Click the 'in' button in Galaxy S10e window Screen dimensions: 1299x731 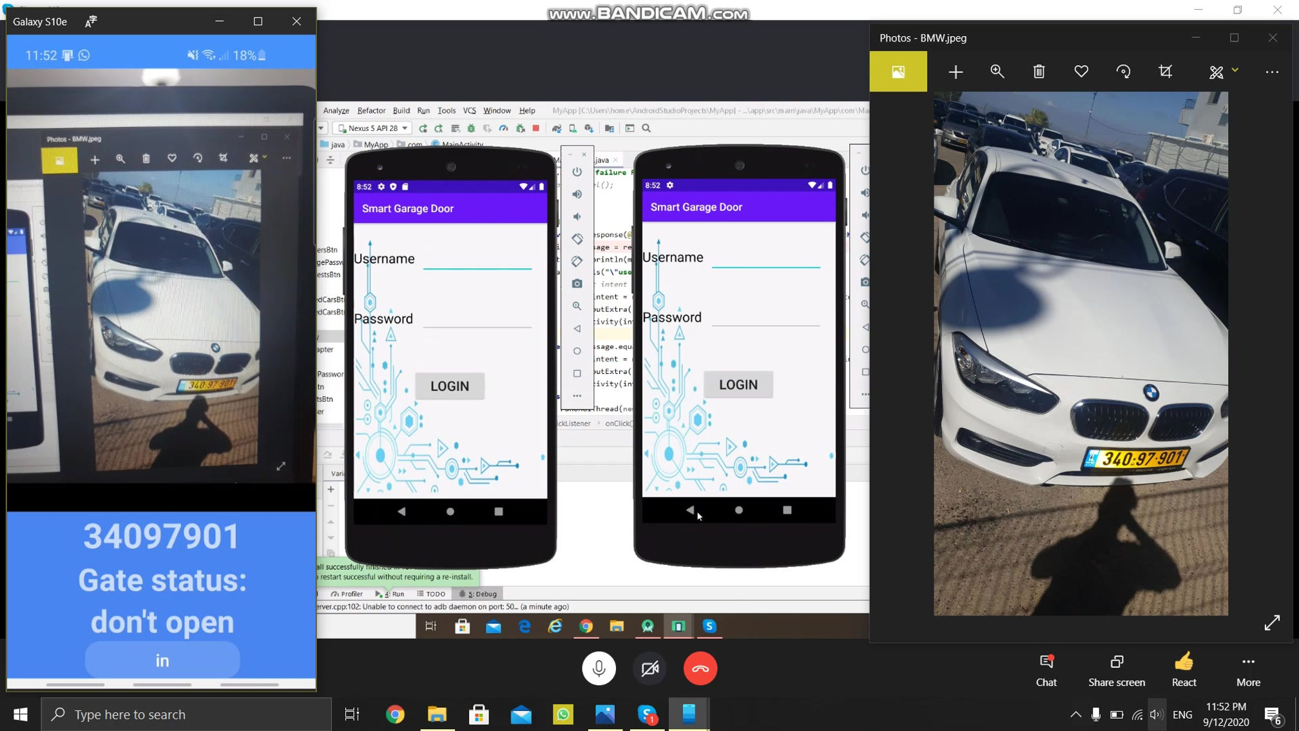162,660
